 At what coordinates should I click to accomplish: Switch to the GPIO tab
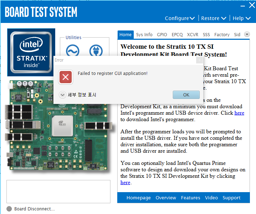click(162, 35)
